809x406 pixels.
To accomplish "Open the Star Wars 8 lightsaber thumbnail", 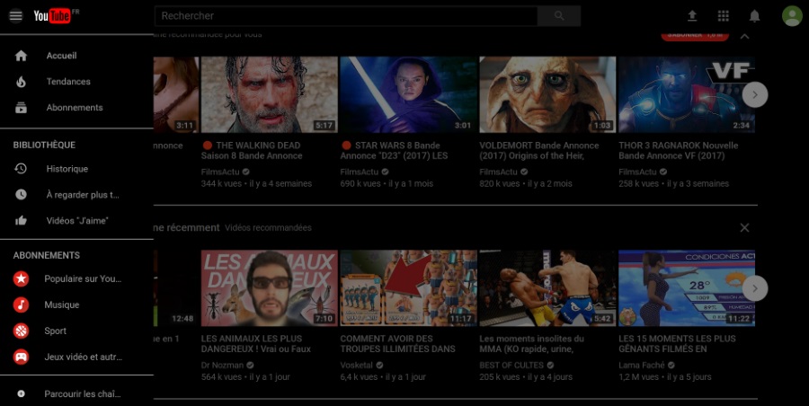I will click(x=409, y=94).
